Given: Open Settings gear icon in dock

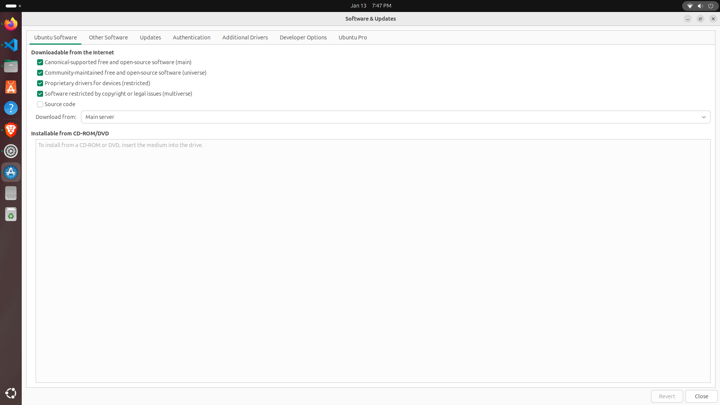Looking at the screenshot, I should [11, 151].
